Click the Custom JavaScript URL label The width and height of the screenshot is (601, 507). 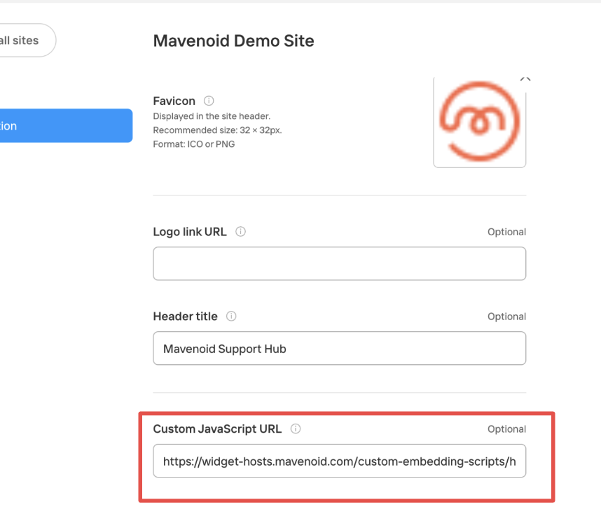tap(217, 429)
